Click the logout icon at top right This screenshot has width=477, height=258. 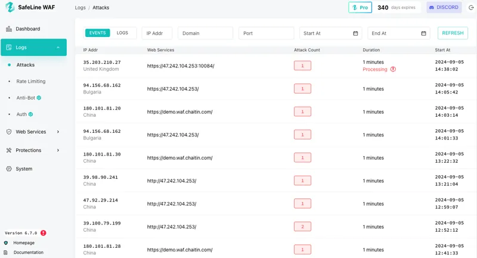click(x=471, y=7)
